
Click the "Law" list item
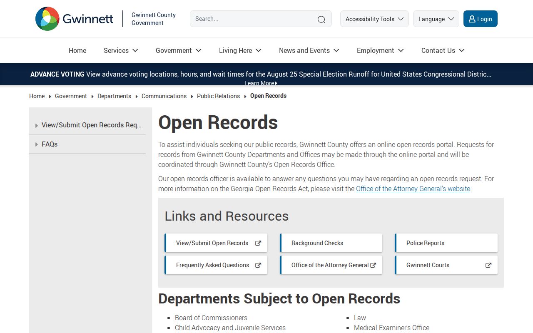coord(360,318)
